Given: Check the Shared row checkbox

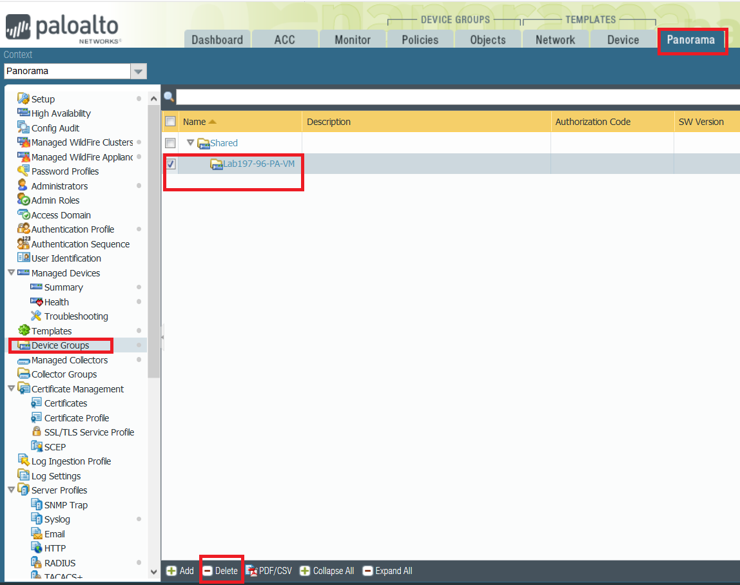Looking at the screenshot, I should 170,143.
